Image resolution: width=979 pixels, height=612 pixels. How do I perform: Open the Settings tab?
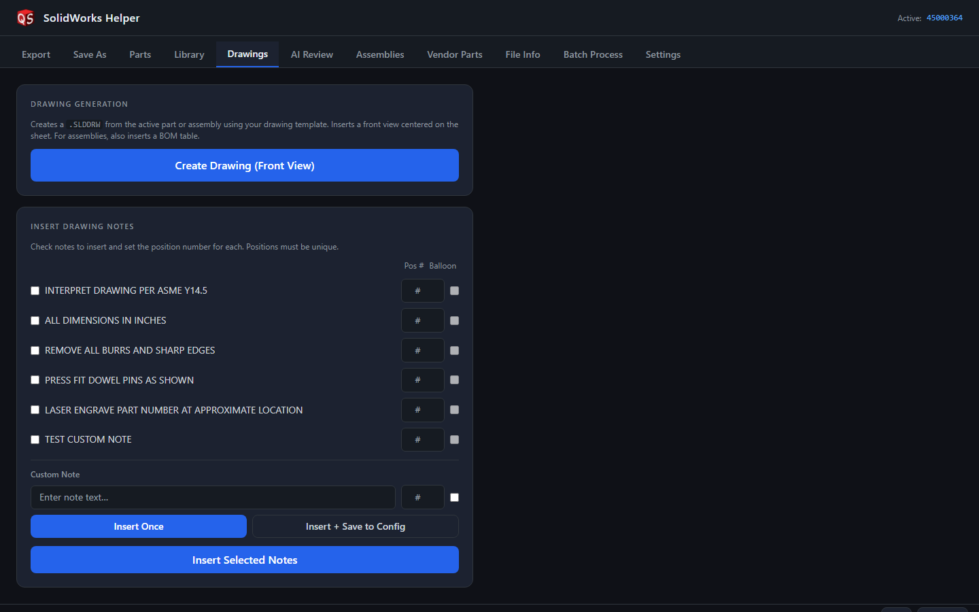663,54
